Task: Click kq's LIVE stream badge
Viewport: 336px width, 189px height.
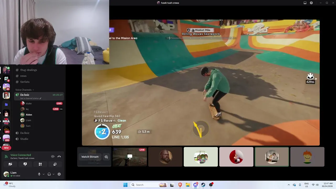Action: point(56,109)
